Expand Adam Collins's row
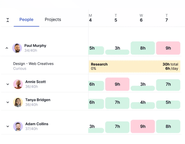Image resolution: width=185 pixels, height=144 pixels. [x=8, y=126]
